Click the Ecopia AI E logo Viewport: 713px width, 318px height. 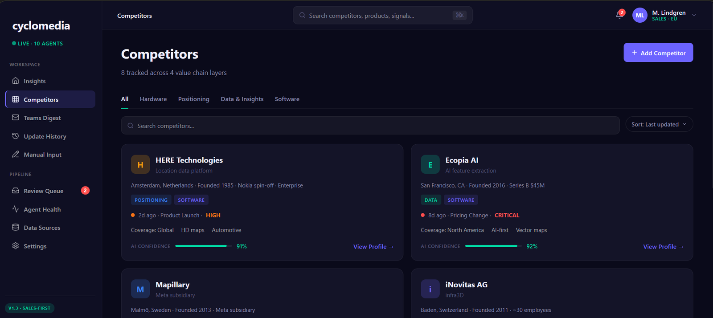430,164
